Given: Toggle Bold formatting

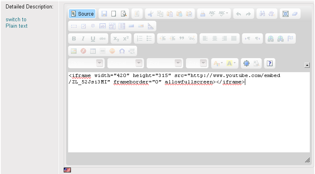Looking at the screenshot, I should tap(74, 38).
